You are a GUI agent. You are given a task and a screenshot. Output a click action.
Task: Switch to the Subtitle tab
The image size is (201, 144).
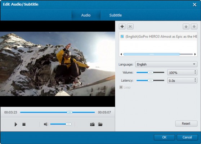116,15
